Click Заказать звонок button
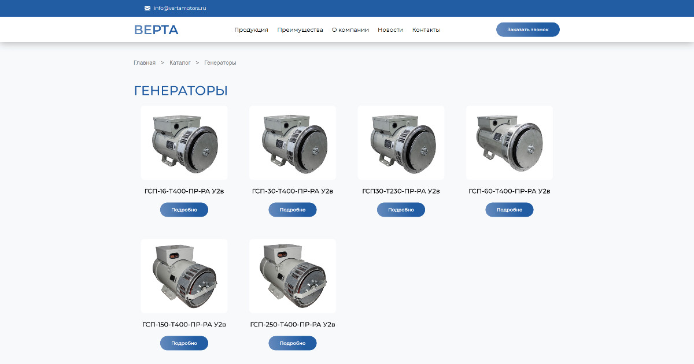This screenshot has width=694, height=364. point(528,29)
